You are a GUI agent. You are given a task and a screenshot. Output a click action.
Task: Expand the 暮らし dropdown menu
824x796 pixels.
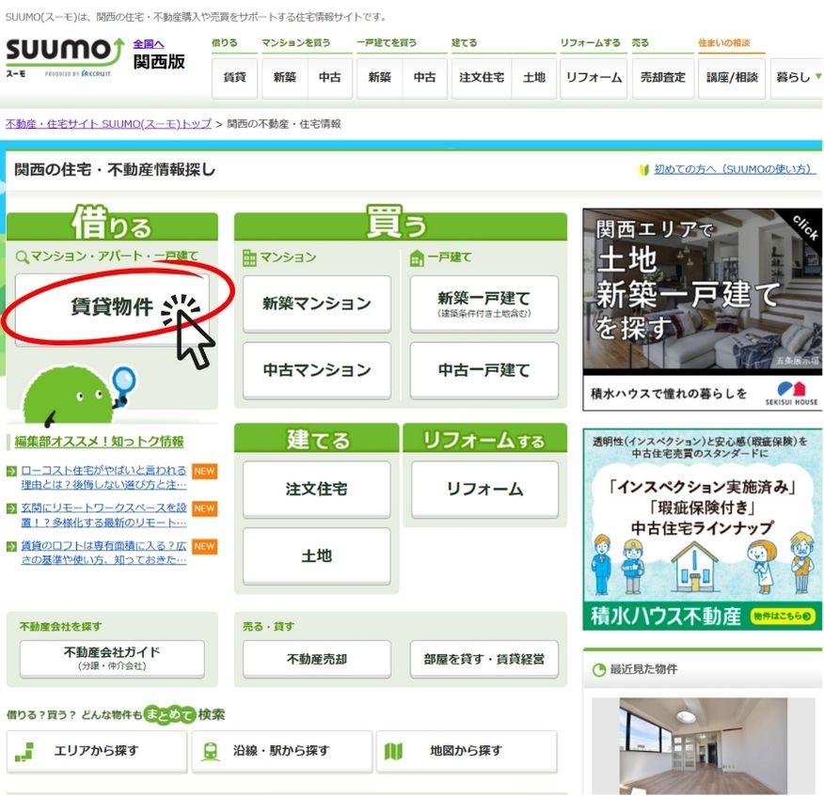point(798,77)
